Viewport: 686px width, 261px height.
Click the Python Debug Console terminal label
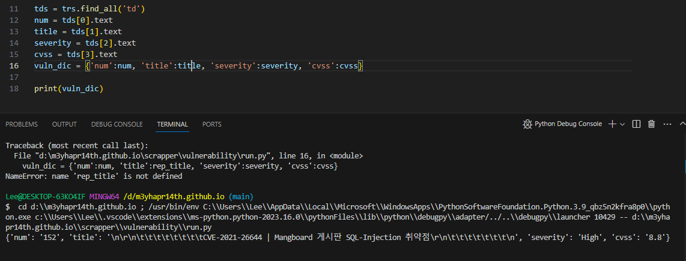point(568,124)
